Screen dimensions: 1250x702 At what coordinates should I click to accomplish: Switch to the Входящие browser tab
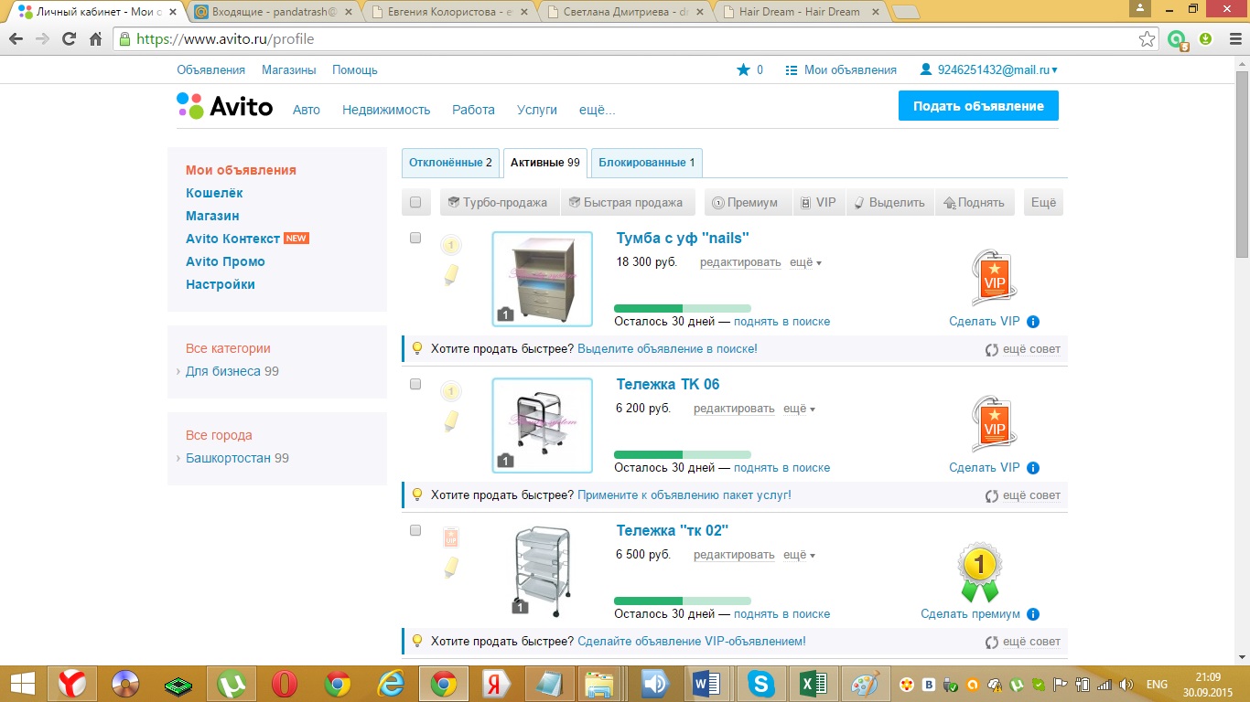276,12
